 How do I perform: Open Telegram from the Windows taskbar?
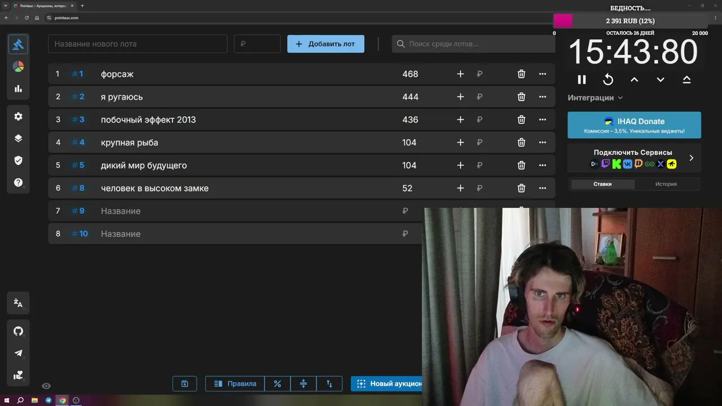click(49, 400)
